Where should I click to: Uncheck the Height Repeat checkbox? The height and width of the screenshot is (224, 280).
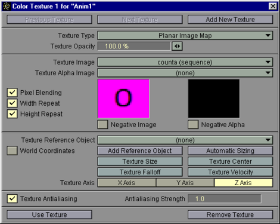tap(12, 114)
